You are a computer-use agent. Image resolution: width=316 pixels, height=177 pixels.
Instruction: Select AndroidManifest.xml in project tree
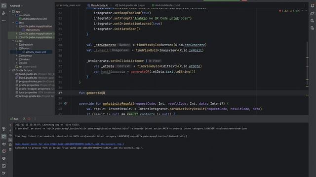pyautogui.click(x=33, y=19)
